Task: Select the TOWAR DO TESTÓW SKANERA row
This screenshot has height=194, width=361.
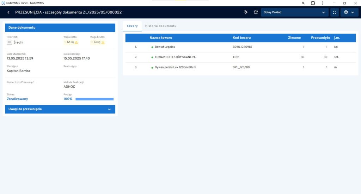Action: point(175,57)
